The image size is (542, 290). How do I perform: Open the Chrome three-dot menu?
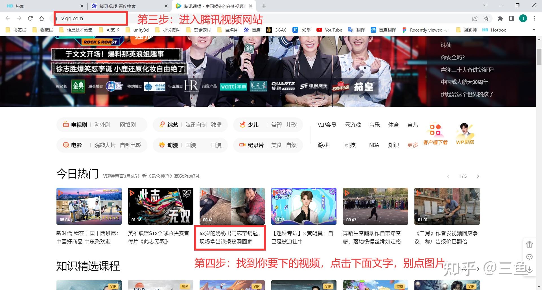coord(534,19)
